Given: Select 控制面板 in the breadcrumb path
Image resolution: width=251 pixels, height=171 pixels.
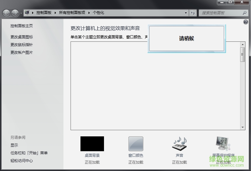Looking at the screenshot, I should click(44, 13).
